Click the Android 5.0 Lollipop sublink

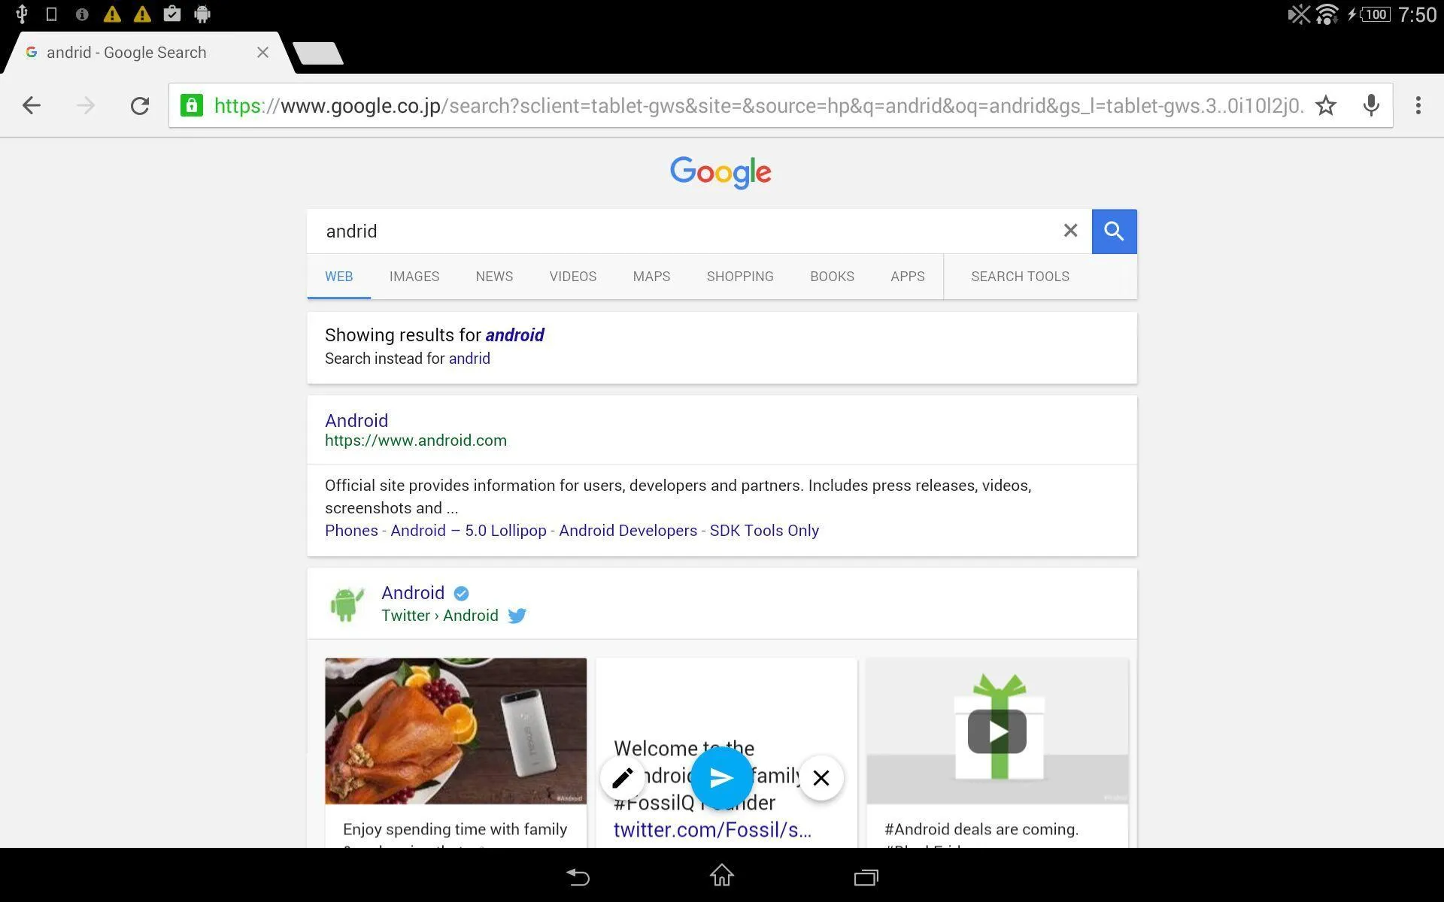coord(468,530)
